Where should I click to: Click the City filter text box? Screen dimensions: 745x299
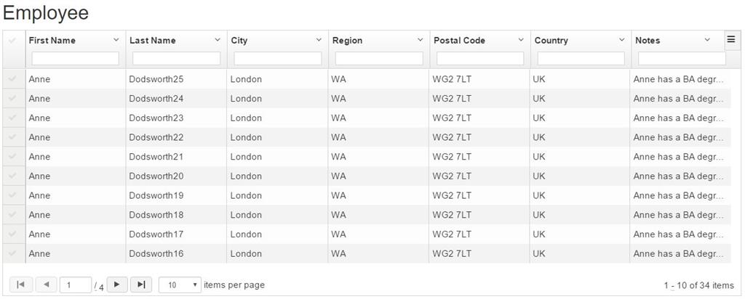(x=277, y=59)
